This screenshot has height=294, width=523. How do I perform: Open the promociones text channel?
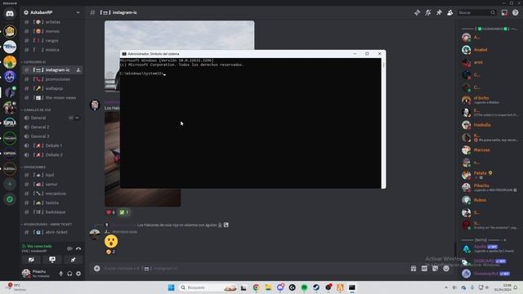(51, 79)
